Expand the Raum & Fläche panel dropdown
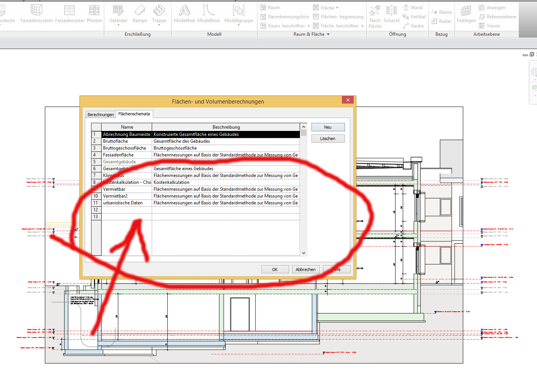Viewport: 537px width, 381px height. [x=328, y=34]
